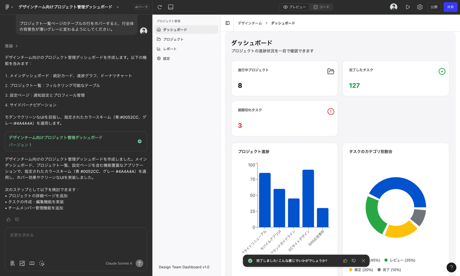Toggle the device layout icon
This screenshot has height=276, width=460.
pyautogui.click(x=171, y=7)
